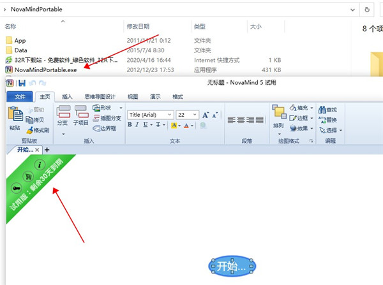The height and width of the screenshot is (285, 383).
Task: Open Replace (替换) tool
Action: pyautogui.click(x=327, y=120)
